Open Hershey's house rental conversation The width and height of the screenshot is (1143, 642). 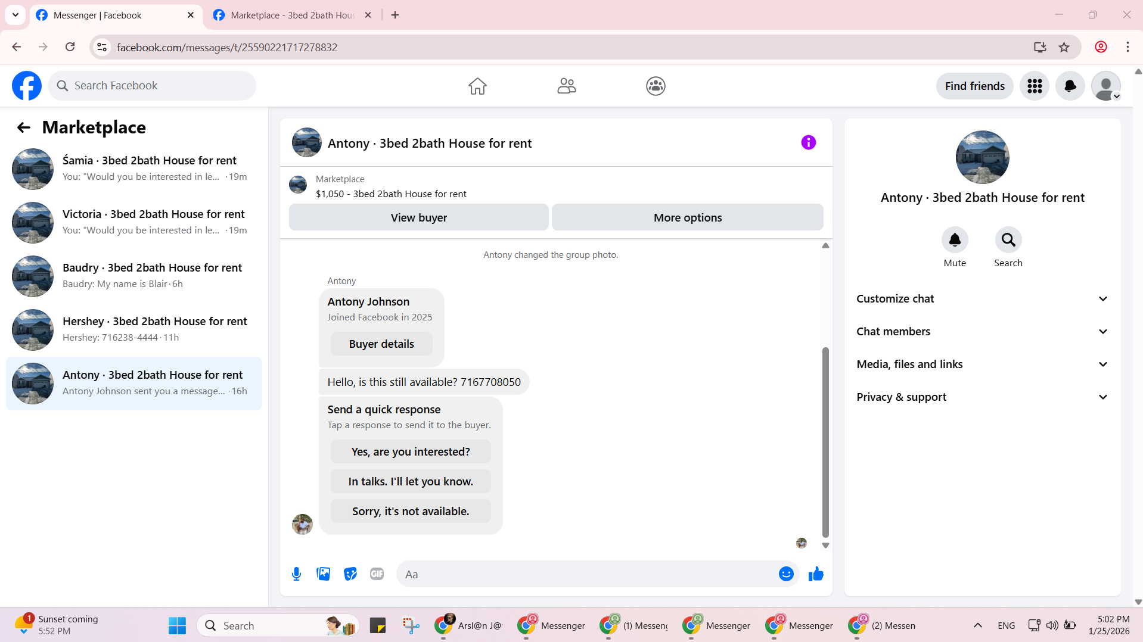point(134,329)
